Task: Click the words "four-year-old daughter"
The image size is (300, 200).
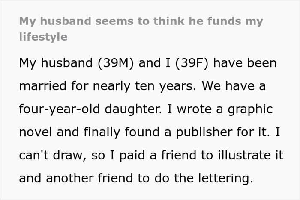Action: pyautogui.click(x=89, y=109)
